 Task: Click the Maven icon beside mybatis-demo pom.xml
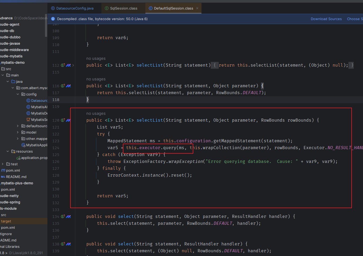click(3, 170)
